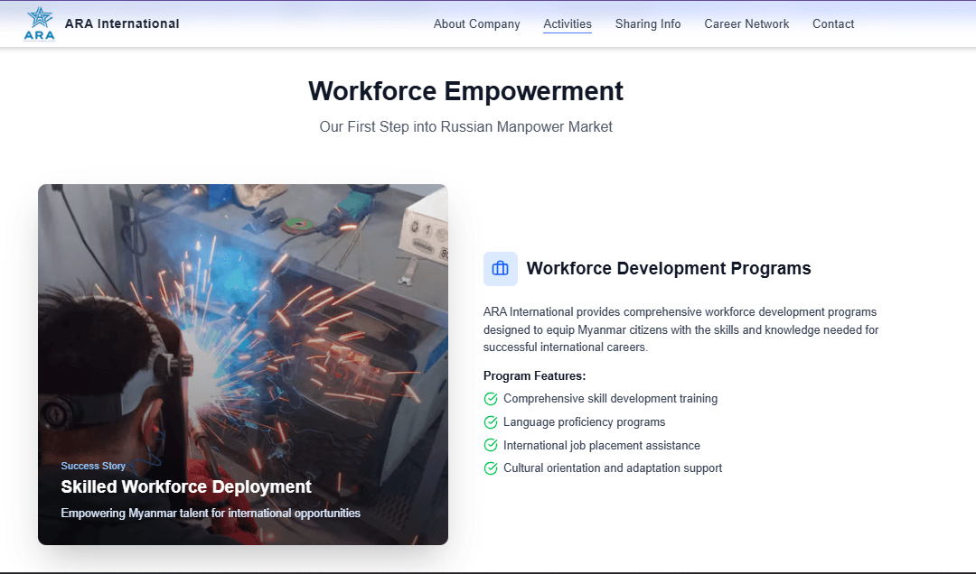976x574 pixels.
Task: Select the Activities navigation tab
Action: 568,23
